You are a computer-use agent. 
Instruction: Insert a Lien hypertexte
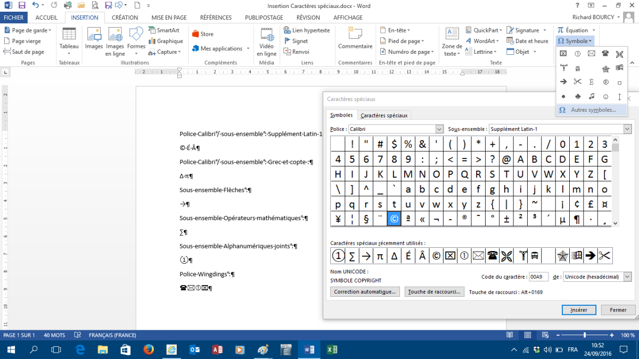[307, 30]
